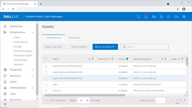Go to page 2 of assets

[x=181, y=100]
